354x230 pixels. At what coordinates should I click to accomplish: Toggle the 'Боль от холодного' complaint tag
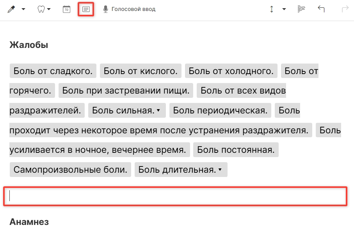click(231, 71)
